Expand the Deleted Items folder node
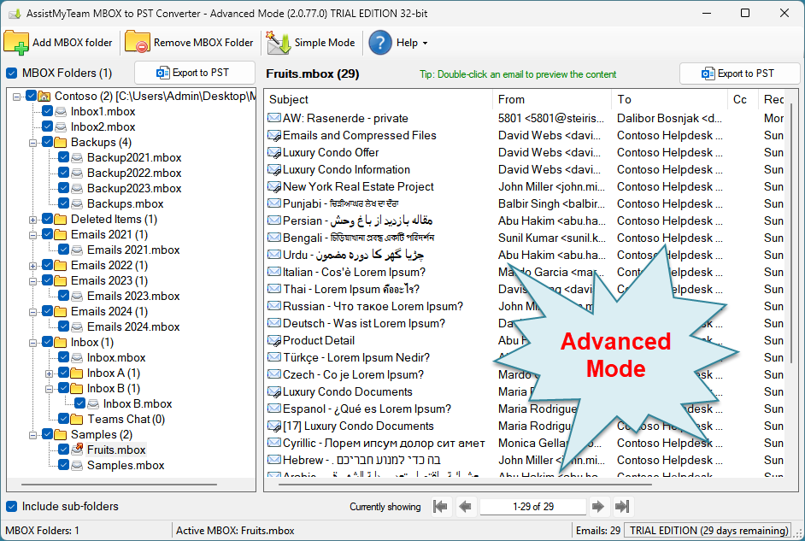Viewport: 805px width, 541px height. point(33,220)
